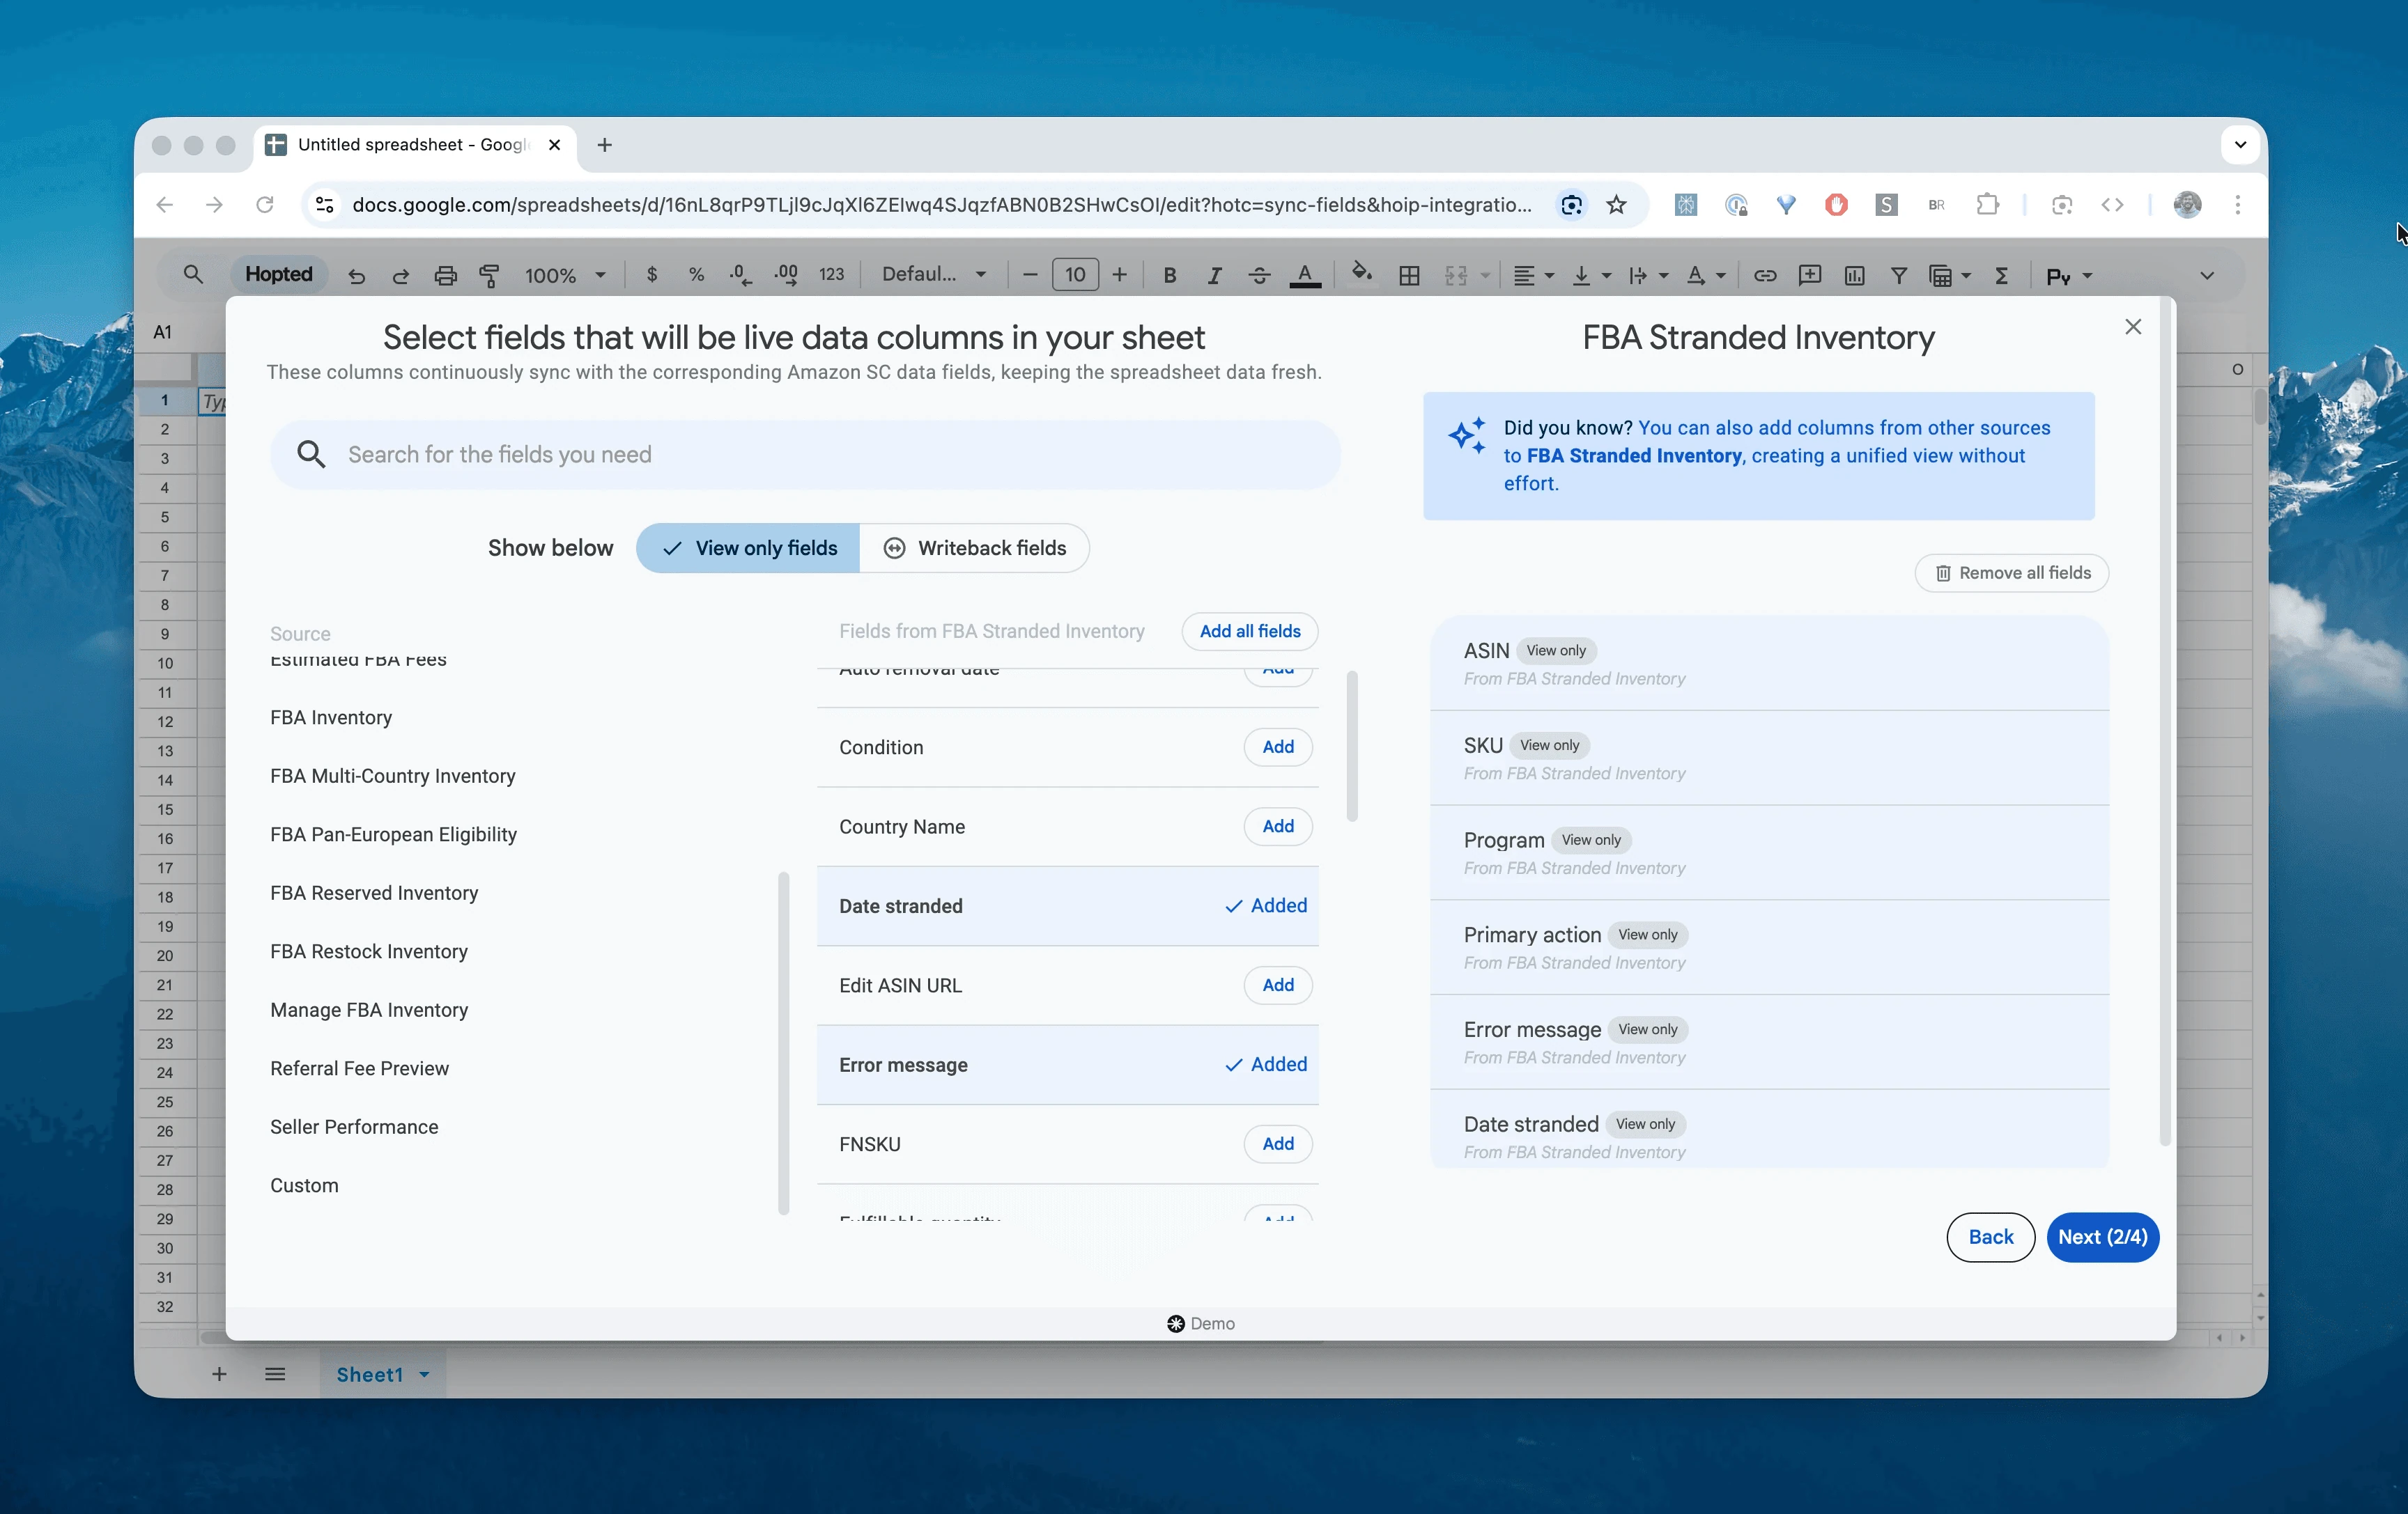2408x1514 pixels.
Task: Select Manage FBA Inventory source
Action: pyautogui.click(x=369, y=1010)
